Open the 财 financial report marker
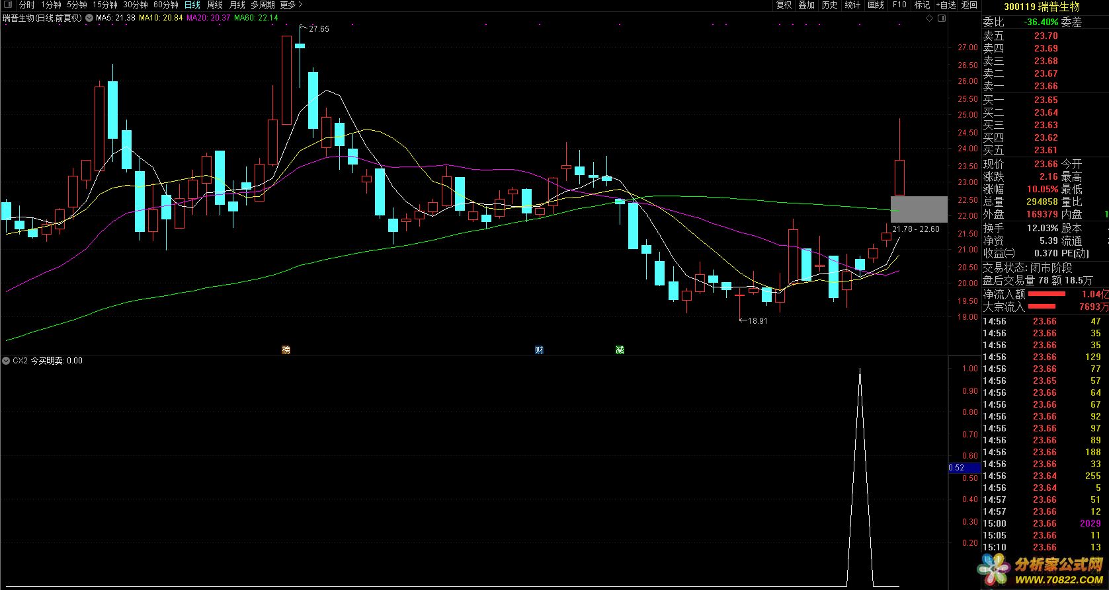1109x590 pixels. [x=539, y=350]
